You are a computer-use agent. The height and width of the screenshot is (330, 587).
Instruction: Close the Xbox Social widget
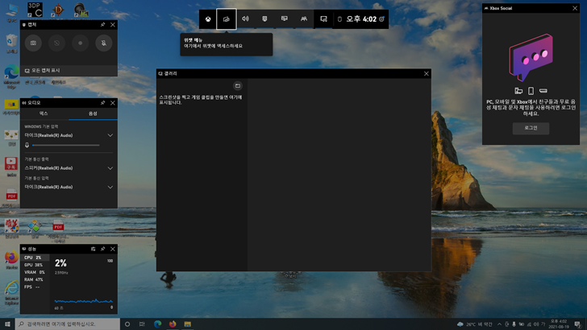pyautogui.click(x=575, y=8)
